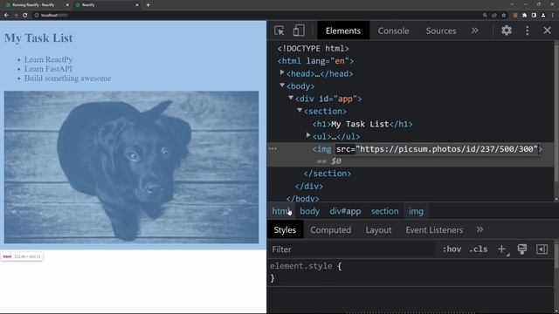The height and width of the screenshot is (314, 559).
Task: Open the browser profile avatar
Action: (543, 16)
